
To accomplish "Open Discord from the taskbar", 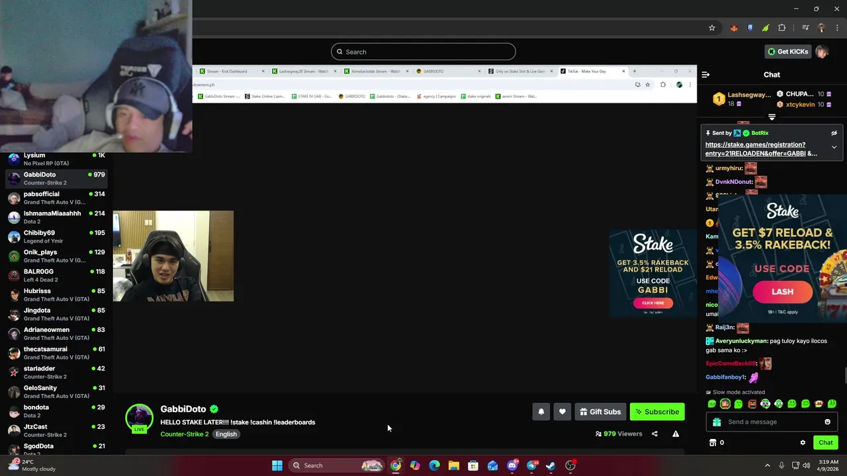I will coord(512,465).
